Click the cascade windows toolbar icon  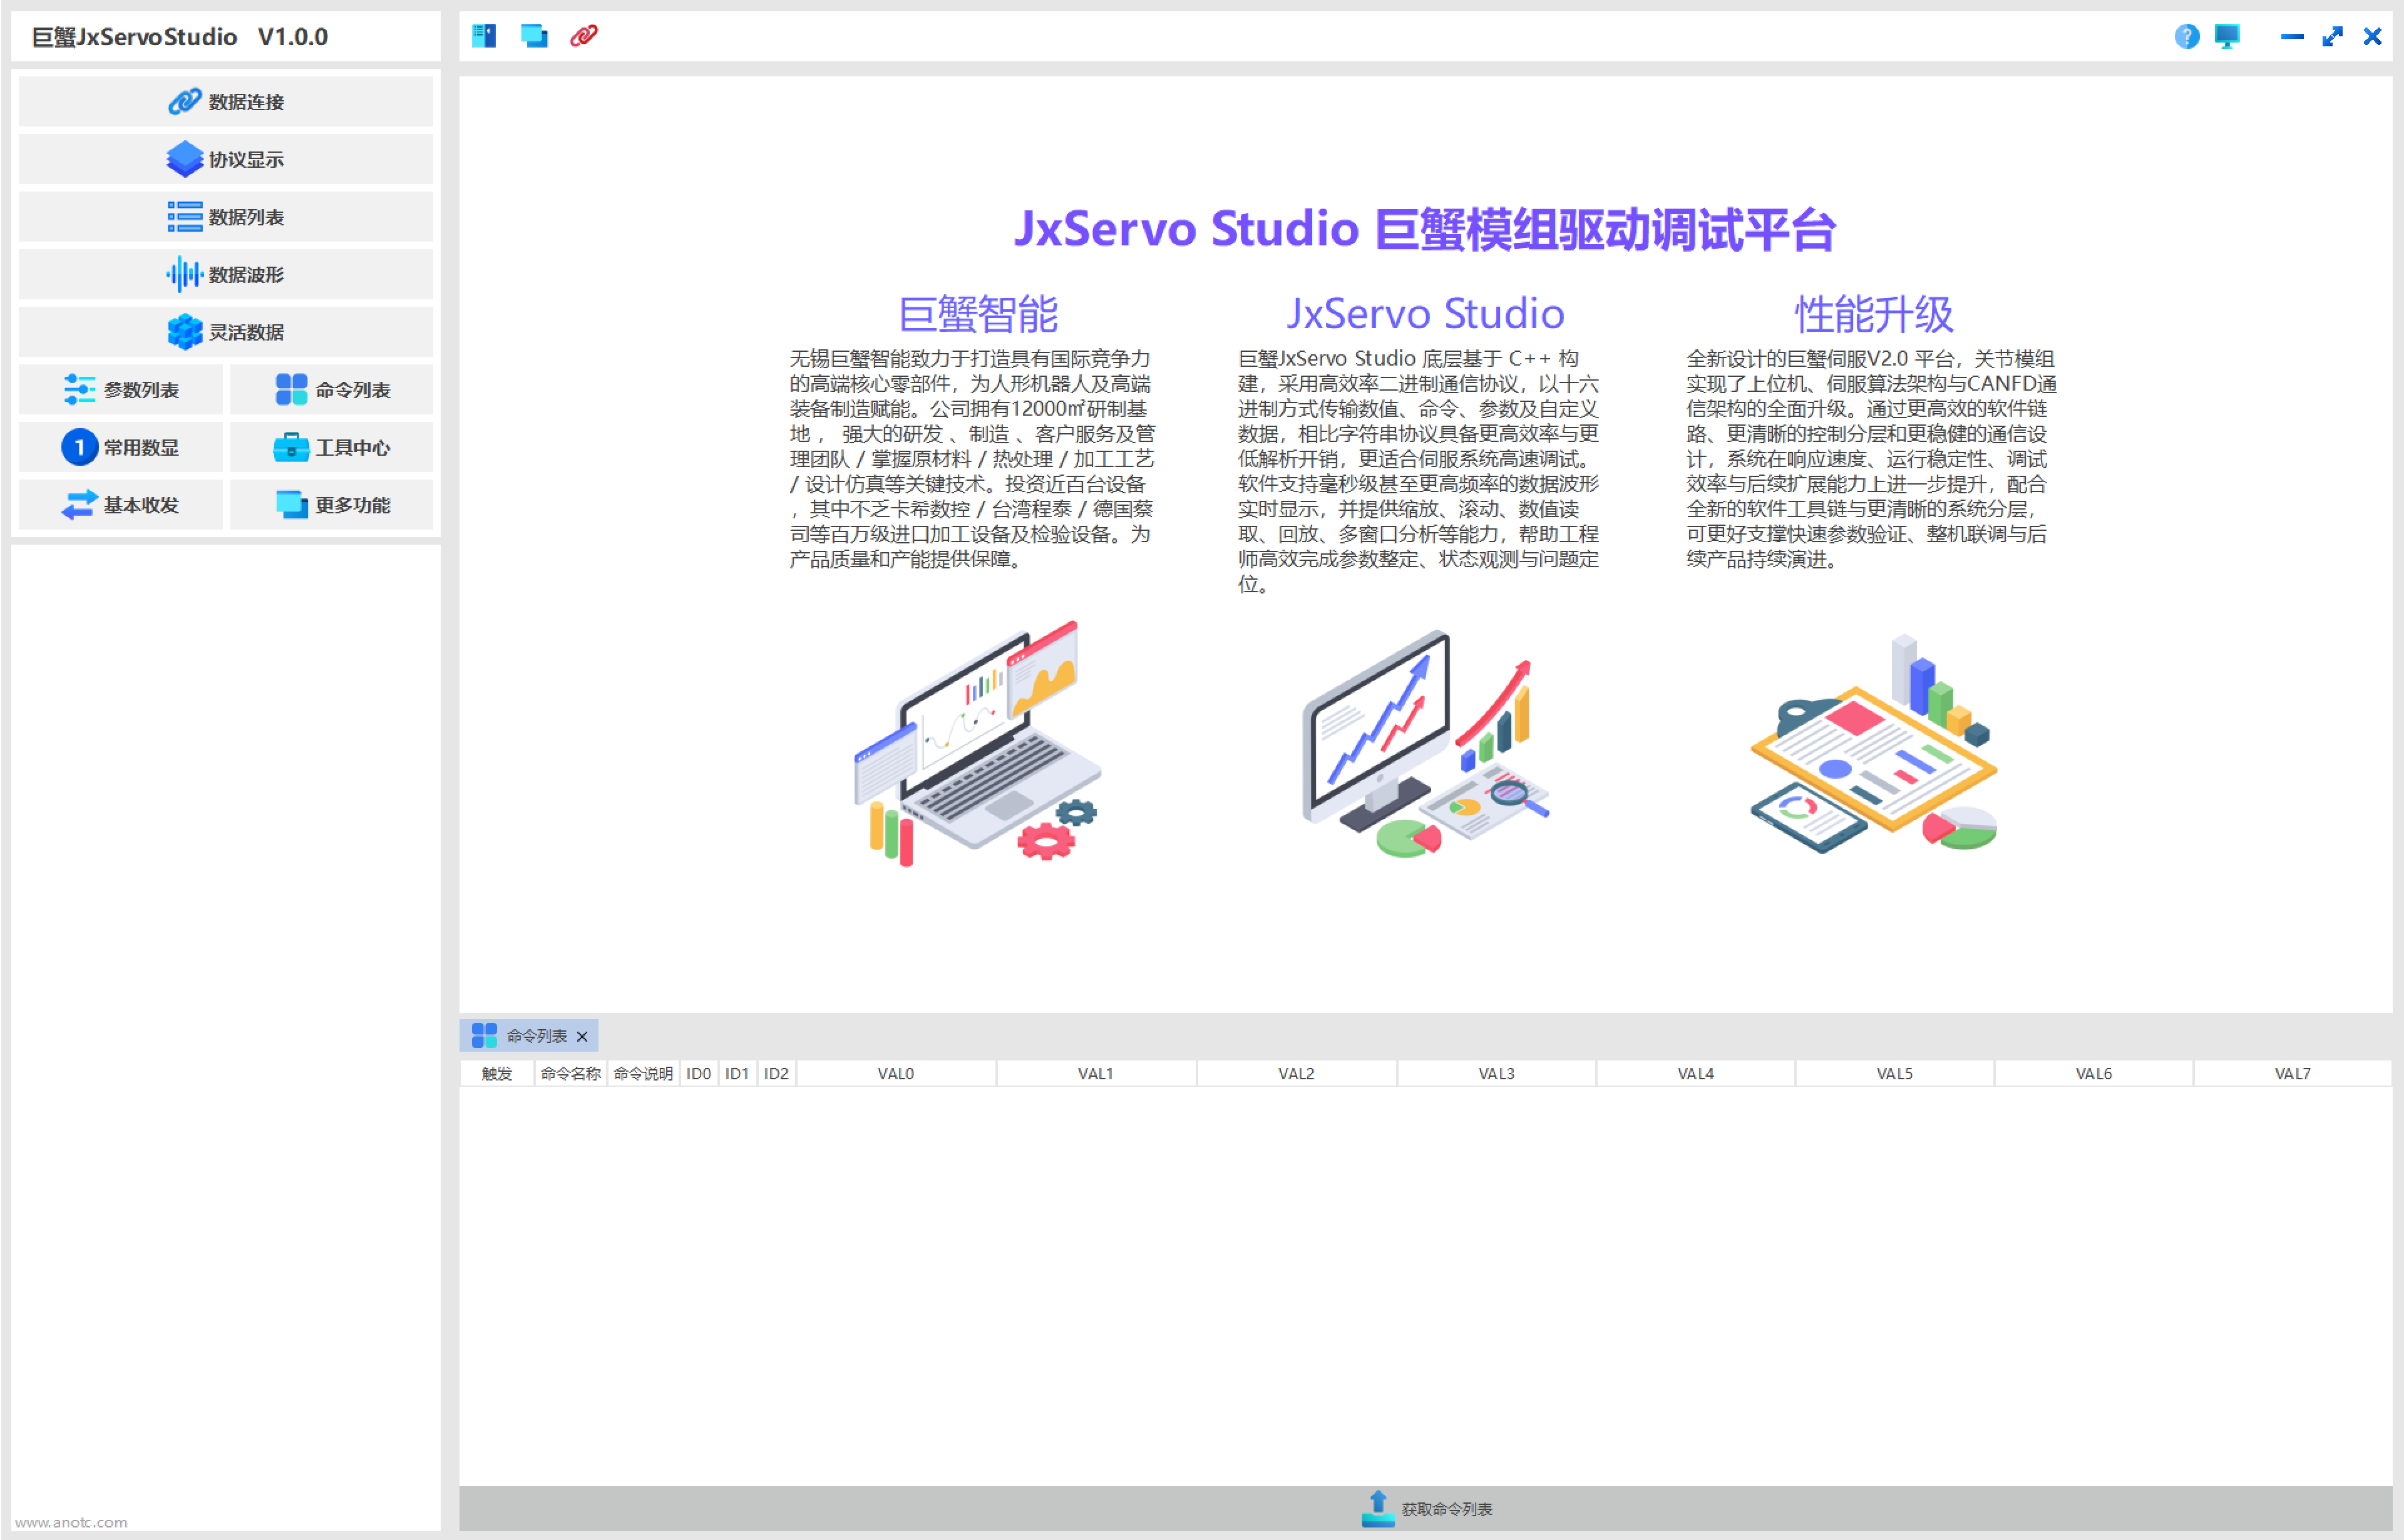(533, 36)
